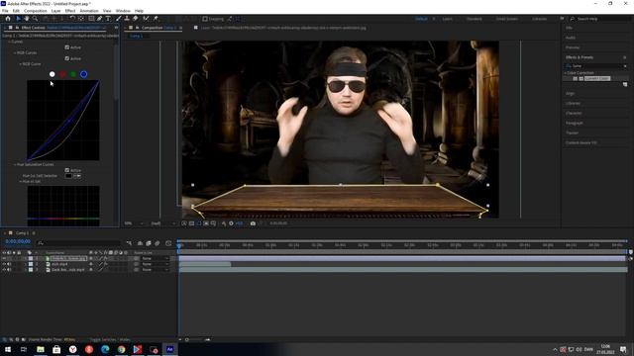The image size is (634, 356).
Task: Select the Zoom magnifier tool
Action: pos(36,19)
